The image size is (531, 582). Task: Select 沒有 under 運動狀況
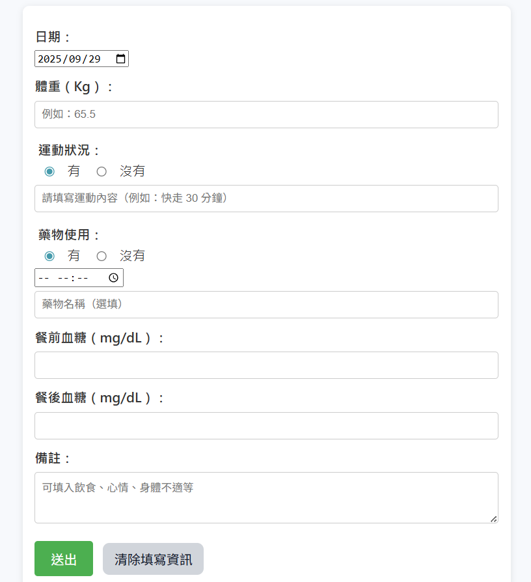(x=102, y=171)
